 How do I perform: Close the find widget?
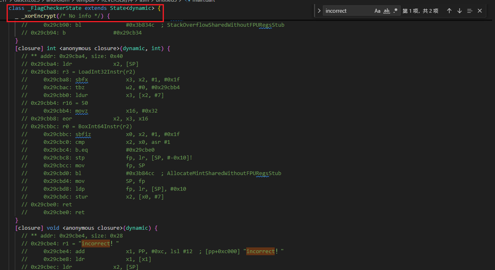[x=480, y=11]
